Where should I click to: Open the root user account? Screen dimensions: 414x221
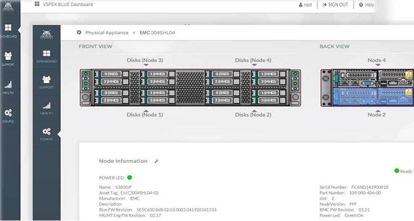coord(305,5)
